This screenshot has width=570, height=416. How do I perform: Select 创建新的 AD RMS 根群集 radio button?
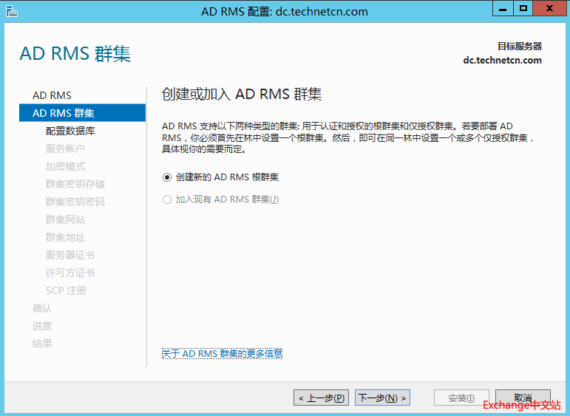click(x=167, y=177)
